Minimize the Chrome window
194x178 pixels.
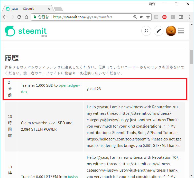pyautogui.click(x=164, y=4)
